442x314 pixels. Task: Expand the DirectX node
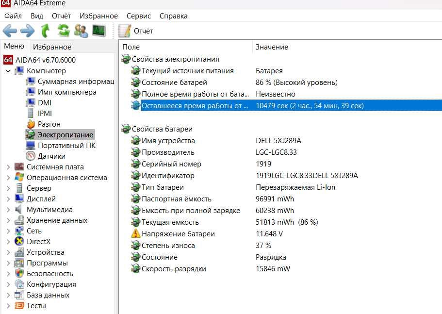[x=8, y=242]
